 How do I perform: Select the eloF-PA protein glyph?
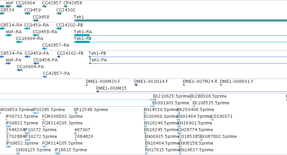click(x=8, y=63)
